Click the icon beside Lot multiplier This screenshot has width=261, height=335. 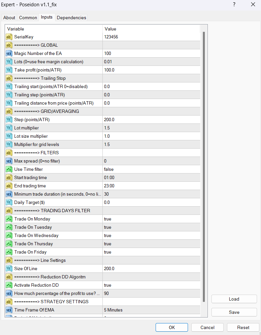pyautogui.click(x=9, y=128)
